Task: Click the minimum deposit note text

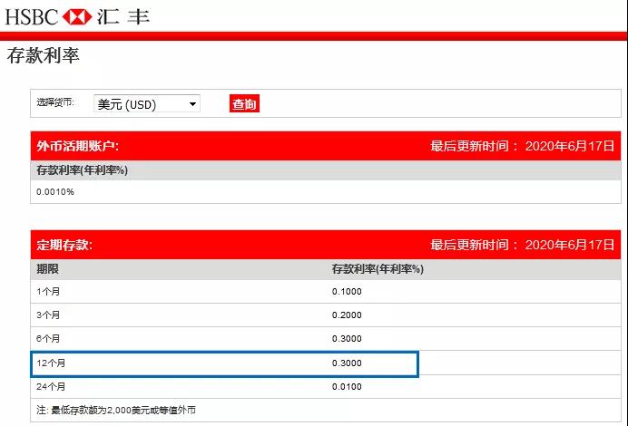Action: tap(116, 411)
